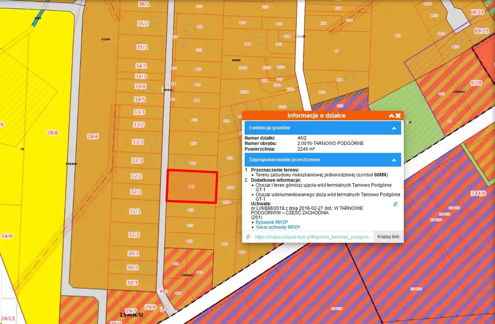Click the link icon left of the URL
This screenshot has height=324, width=495.
click(248, 237)
